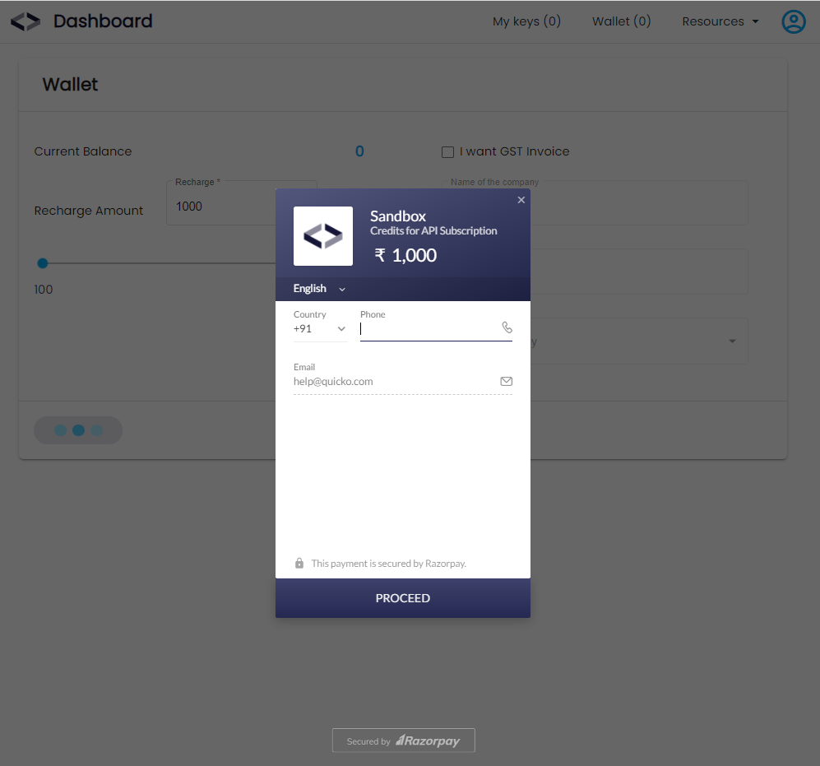The height and width of the screenshot is (766, 820).
Task: Click the Email field with help@quicko.com
Action: click(x=403, y=382)
